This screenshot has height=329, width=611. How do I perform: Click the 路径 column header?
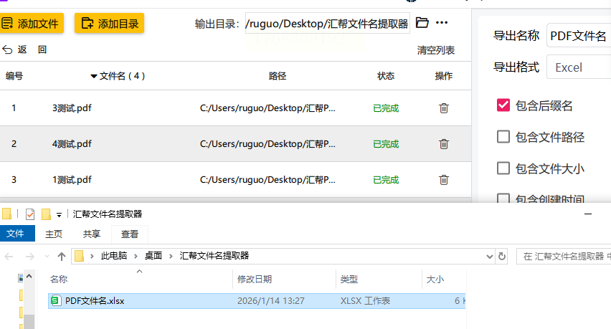click(x=278, y=76)
